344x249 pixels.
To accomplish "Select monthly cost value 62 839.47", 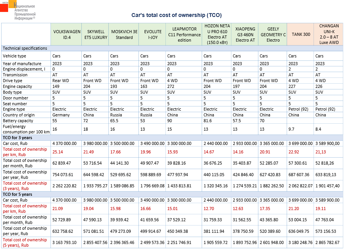I will (x=62, y=163).
